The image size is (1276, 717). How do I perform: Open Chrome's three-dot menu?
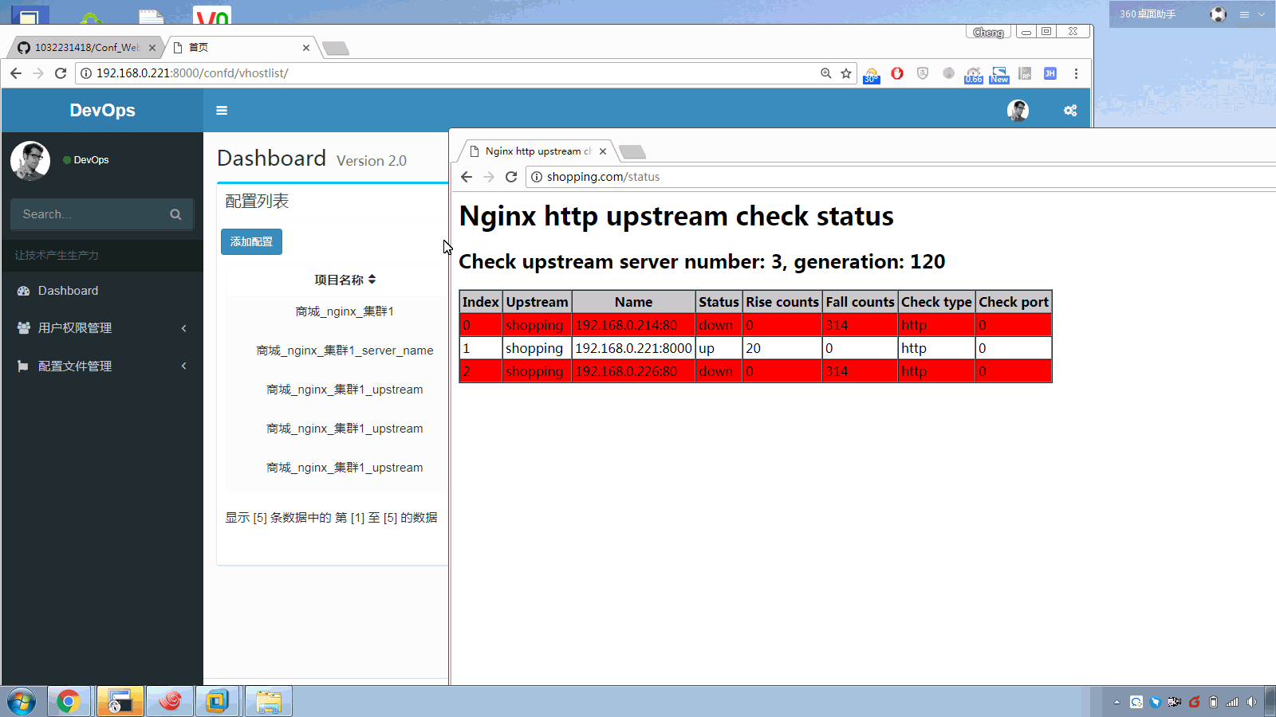point(1076,73)
